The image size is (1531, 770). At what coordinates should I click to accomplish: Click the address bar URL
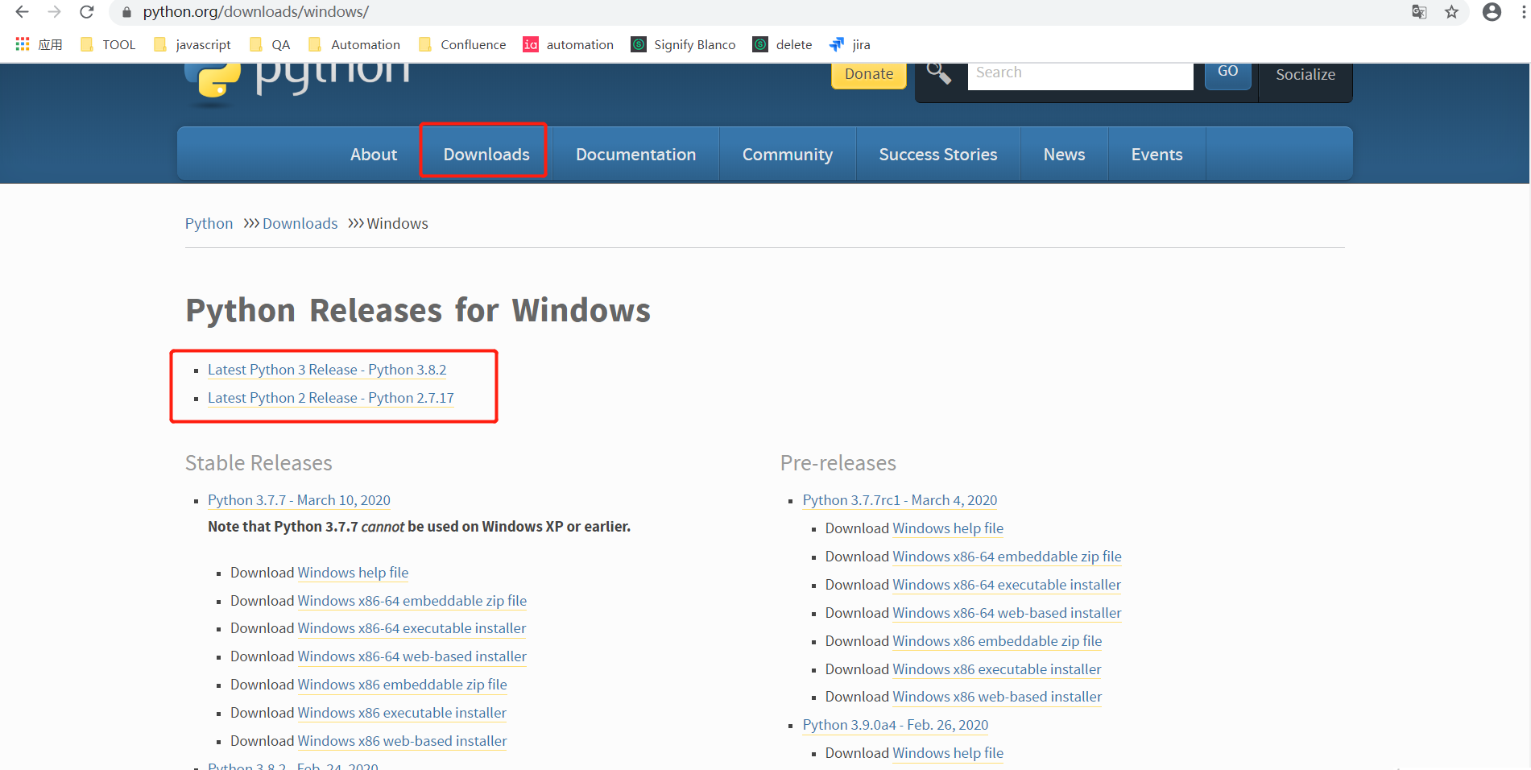coord(256,12)
